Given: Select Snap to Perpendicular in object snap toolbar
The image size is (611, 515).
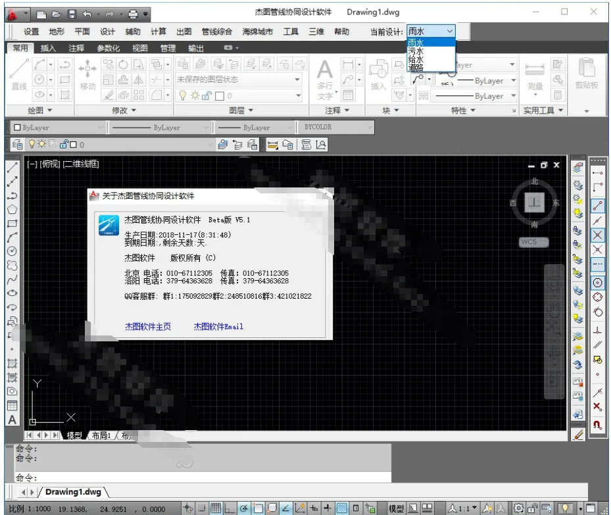Looking at the screenshot, I should 597,330.
